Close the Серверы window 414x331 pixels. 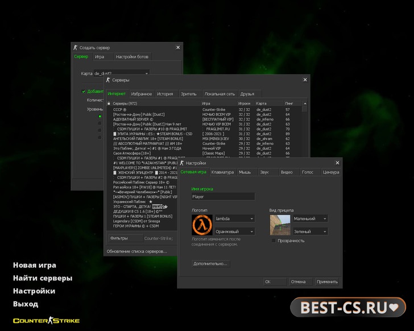pos(305,80)
